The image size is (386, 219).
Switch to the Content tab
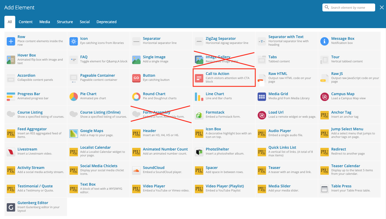click(26, 22)
